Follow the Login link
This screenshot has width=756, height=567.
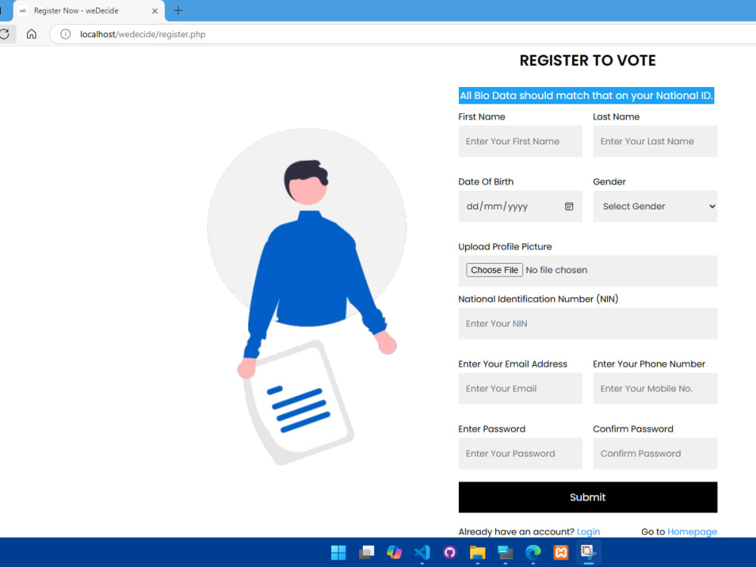coord(588,531)
